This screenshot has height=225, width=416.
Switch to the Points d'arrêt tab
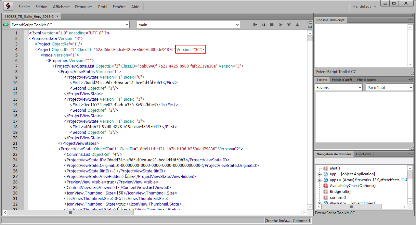342,80
